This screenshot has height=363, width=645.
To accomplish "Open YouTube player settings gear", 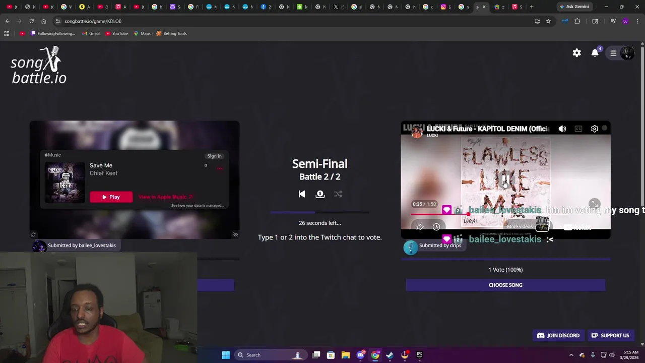I will [x=595, y=129].
